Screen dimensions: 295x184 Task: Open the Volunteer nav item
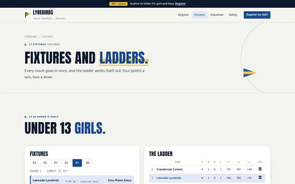point(217,15)
